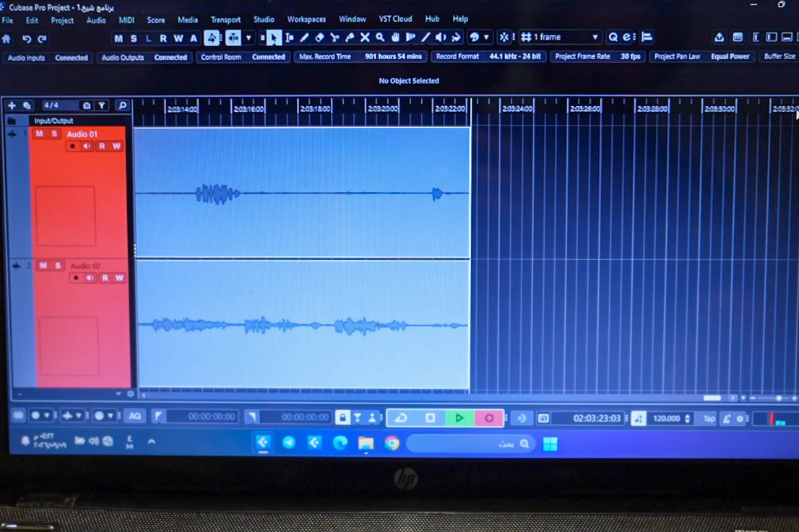Undo the last action
The height and width of the screenshot is (532, 799).
pos(27,39)
